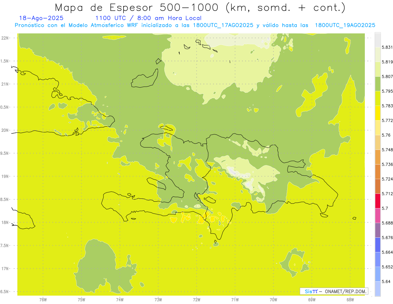Click the "19N" latitude label
Image resolution: width=393 pixels, height=304 pixels.
pyautogui.click(x=5, y=176)
